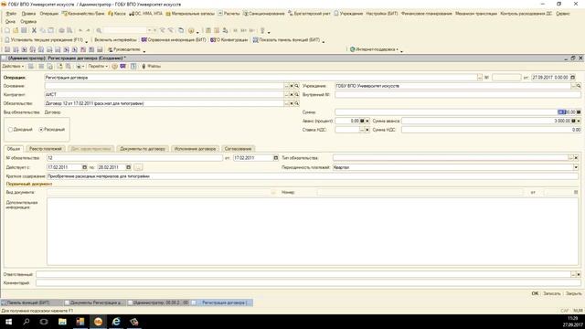Click the New document toolbar icon
Screen dimensions: 585x329
(7, 30)
